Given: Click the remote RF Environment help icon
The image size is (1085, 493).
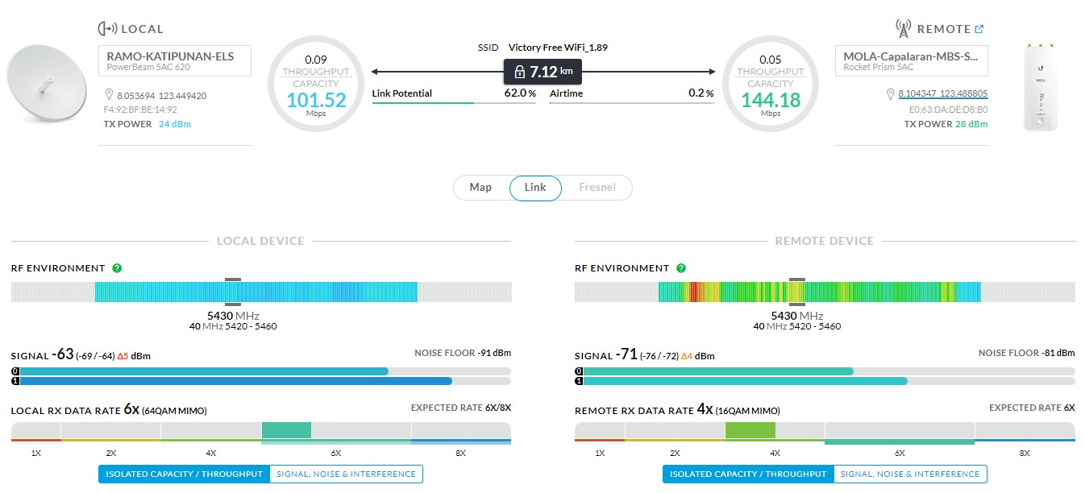Looking at the screenshot, I should [681, 268].
